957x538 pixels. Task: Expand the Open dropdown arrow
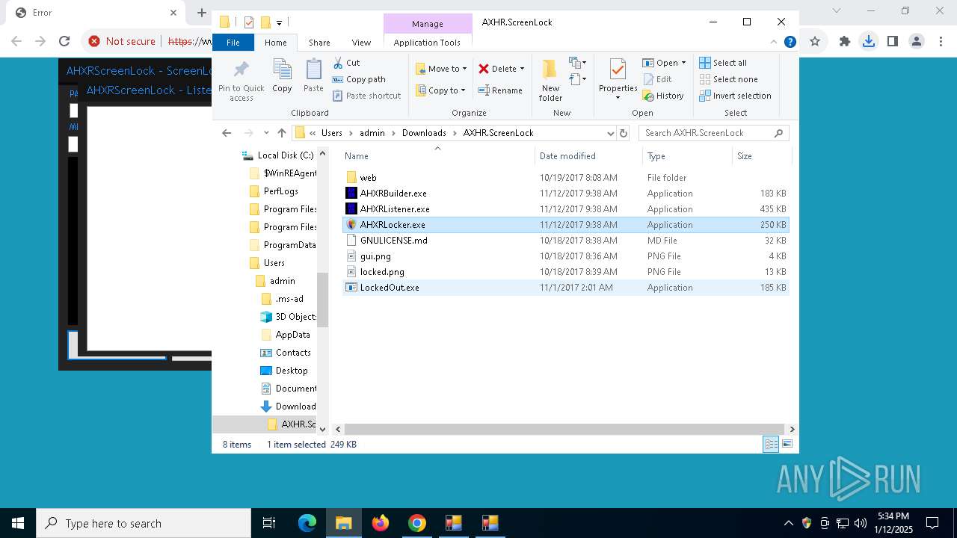[x=683, y=63]
